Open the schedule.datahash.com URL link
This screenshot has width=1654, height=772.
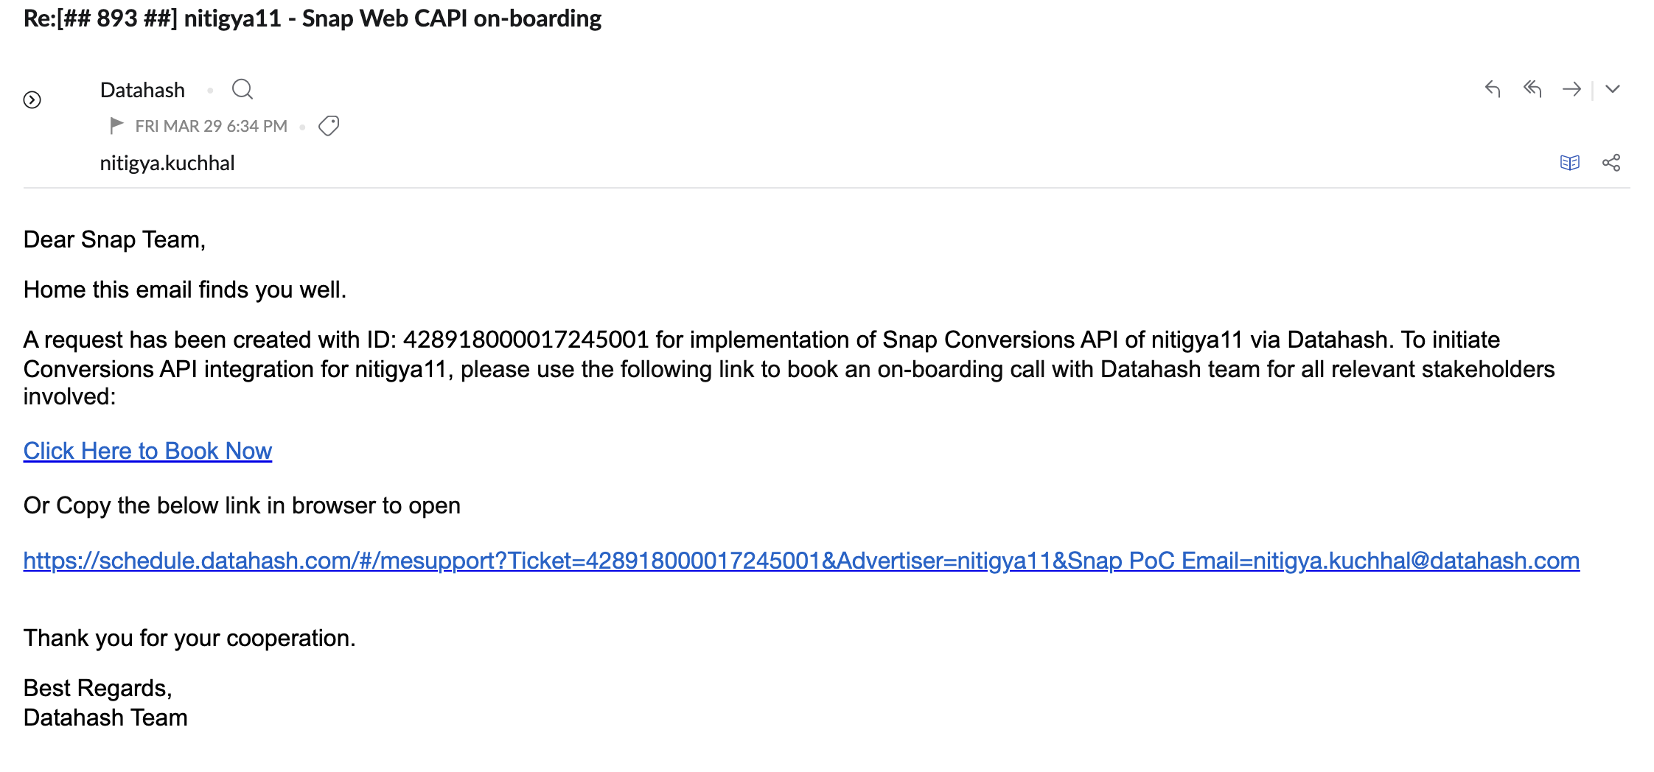coord(801,561)
